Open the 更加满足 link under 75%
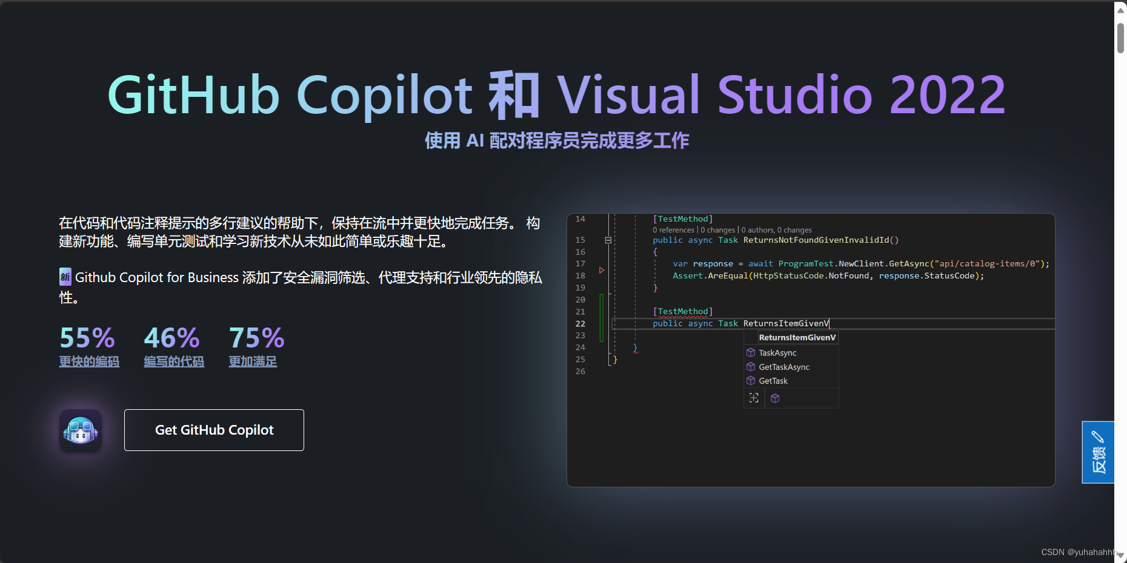This screenshot has width=1127, height=563. [253, 361]
